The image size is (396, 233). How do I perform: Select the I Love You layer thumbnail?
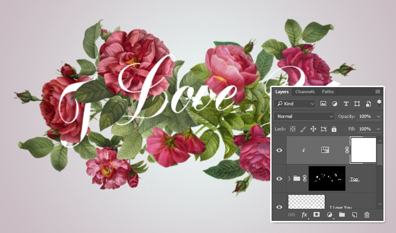tap(307, 202)
